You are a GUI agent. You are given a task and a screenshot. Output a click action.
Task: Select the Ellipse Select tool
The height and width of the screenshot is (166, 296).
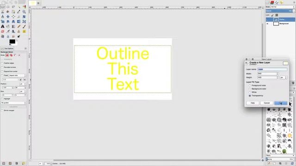pos(8,7)
